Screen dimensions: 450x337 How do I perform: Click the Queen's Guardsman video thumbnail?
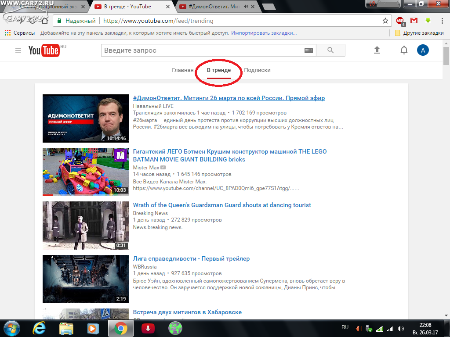click(86, 226)
